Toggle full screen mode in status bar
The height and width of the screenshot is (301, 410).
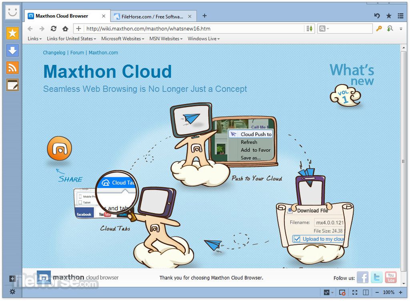pos(355,292)
